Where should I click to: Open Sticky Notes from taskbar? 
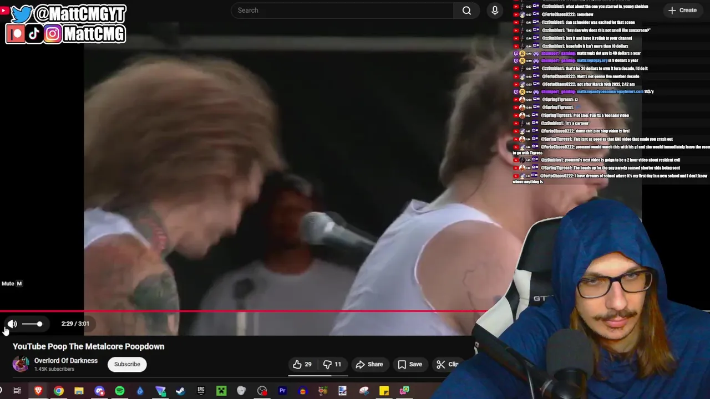[384, 391]
